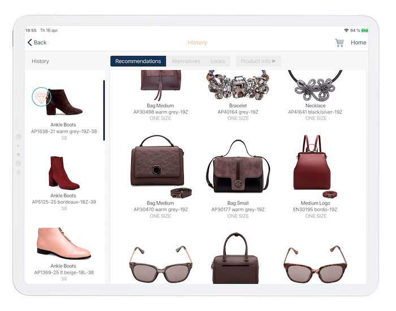Click the history list scrollbar
The width and height of the screenshot is (396, 311).
(104, 110)
